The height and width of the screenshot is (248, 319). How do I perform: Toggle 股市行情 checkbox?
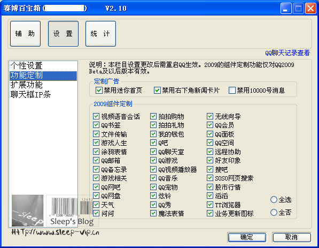(210, 187)
